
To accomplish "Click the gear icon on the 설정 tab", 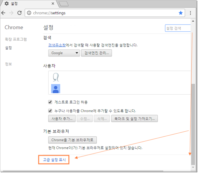I will (x=7, y=4).
